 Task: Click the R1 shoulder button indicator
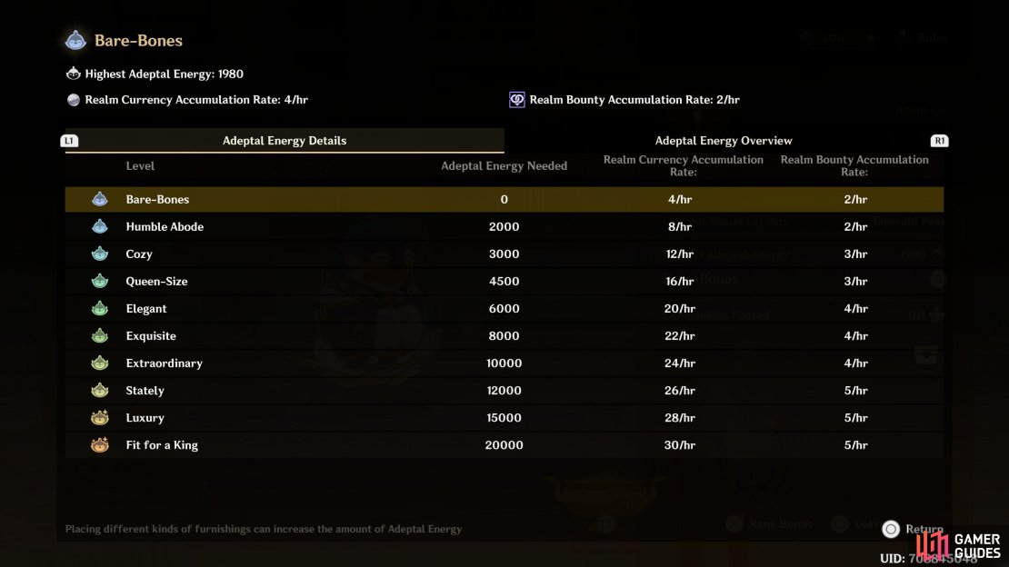point(940,141)
